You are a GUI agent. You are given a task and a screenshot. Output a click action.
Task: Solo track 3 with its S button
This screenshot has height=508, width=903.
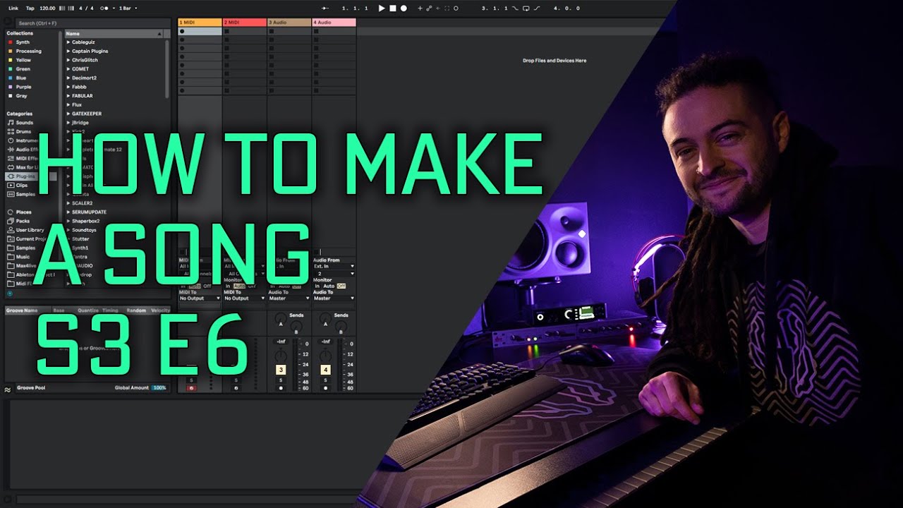coord(281,380)
